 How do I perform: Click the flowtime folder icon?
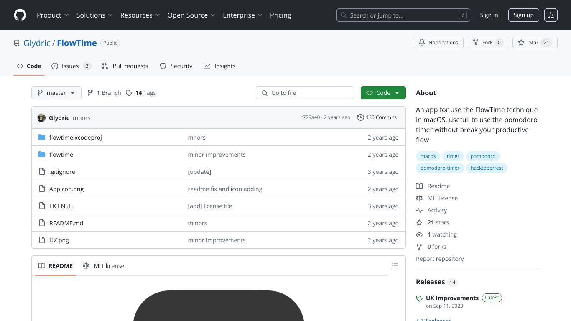click(42, 155)
